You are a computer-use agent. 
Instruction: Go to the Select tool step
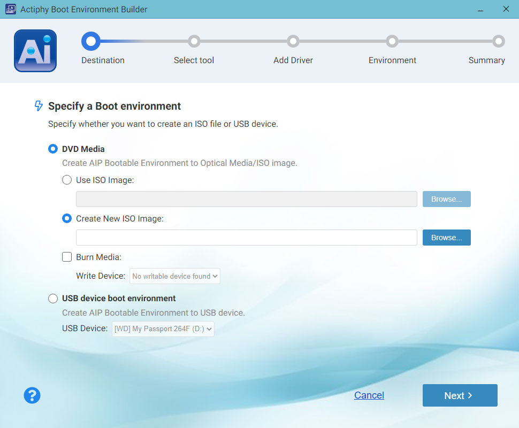[194, 41]
